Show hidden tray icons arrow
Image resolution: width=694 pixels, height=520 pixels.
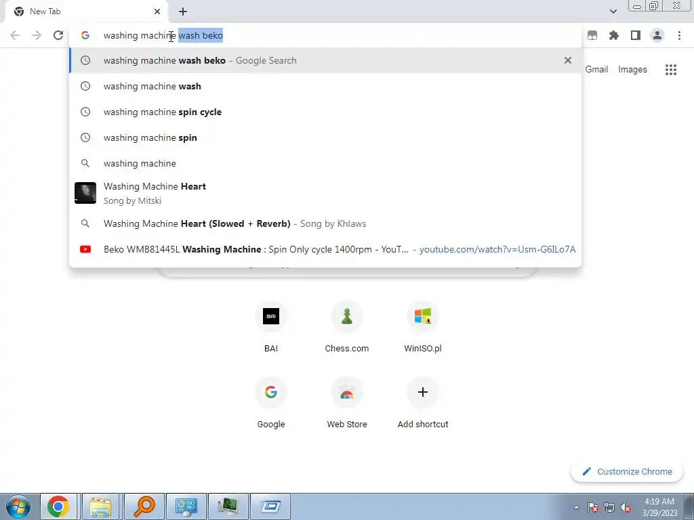tap(576, 507)
